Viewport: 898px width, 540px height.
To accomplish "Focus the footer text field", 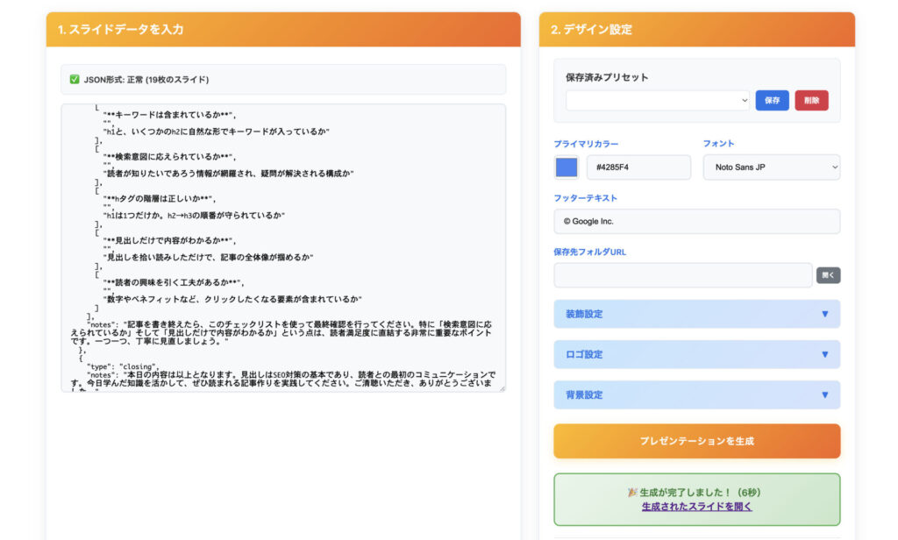I will tap(696, 222).
